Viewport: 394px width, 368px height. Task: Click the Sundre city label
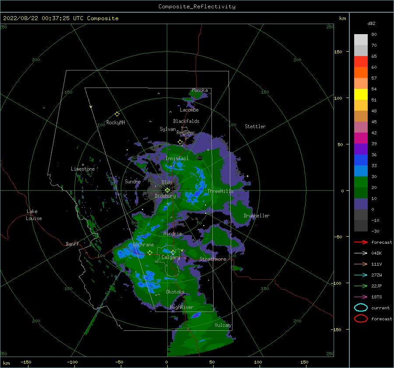tap(133, 181)
